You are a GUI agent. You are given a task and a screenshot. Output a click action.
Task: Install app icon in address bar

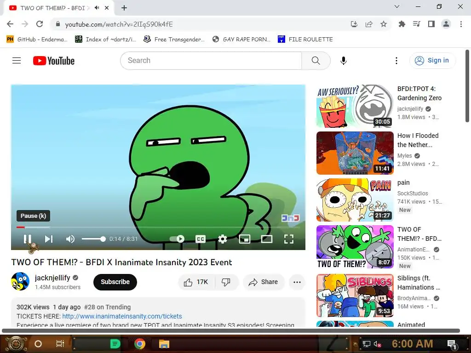(354, 24)
